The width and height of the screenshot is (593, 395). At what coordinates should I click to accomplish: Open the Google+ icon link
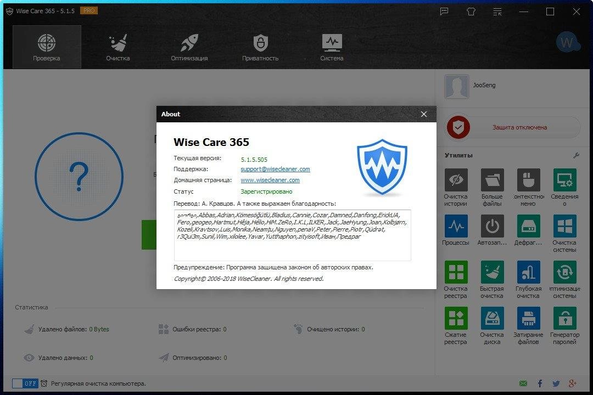coord(573,383)
